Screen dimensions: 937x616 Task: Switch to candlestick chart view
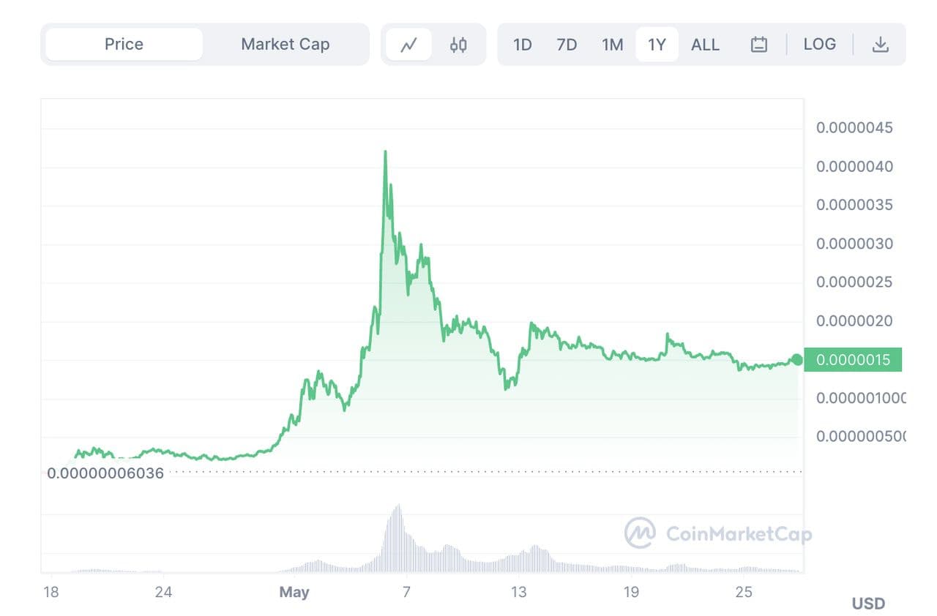click(x=458, y=45)
